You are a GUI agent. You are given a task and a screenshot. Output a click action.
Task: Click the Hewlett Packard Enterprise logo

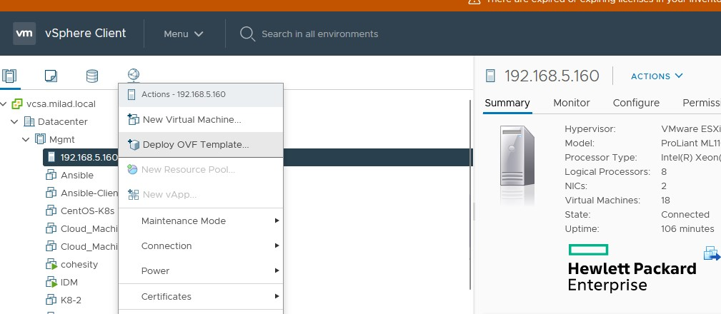632,268
